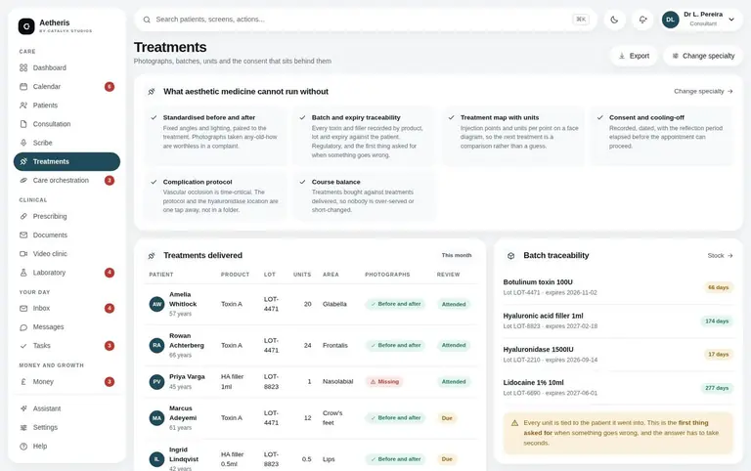Open Money pound sign icon
This screenshot has height=471, width=751.
coord(23,381)
